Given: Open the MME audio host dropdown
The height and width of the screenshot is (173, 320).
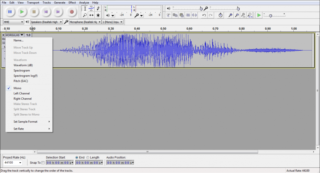Looking at the screenshot, I should (x=13, y=22).
